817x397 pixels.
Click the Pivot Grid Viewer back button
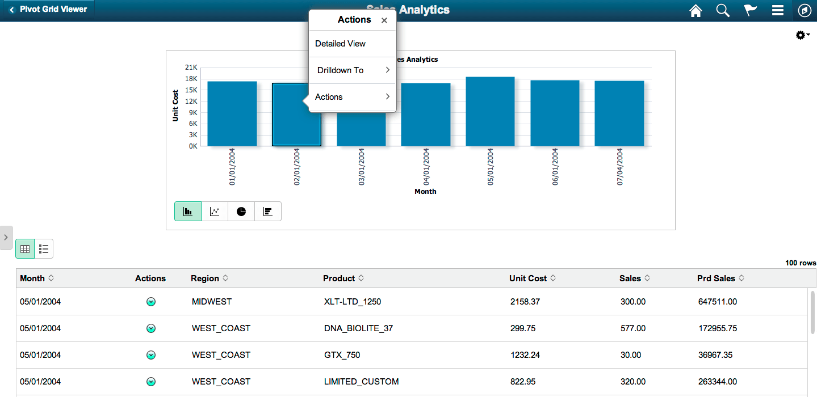click(48, 9)
